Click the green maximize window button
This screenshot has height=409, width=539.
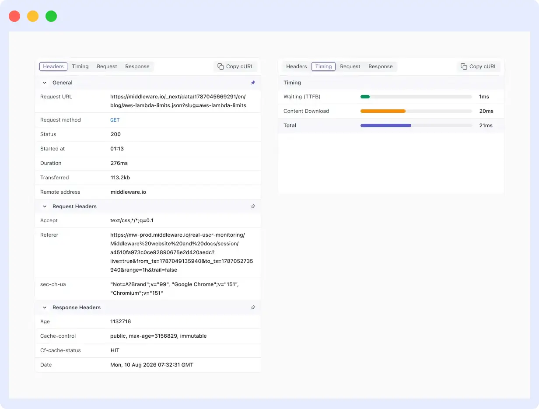pos(51,16)
